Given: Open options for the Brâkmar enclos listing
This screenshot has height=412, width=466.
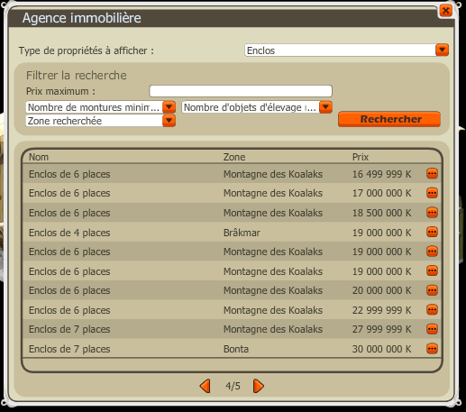Looking at the screenshot, I should pos(432,232).
